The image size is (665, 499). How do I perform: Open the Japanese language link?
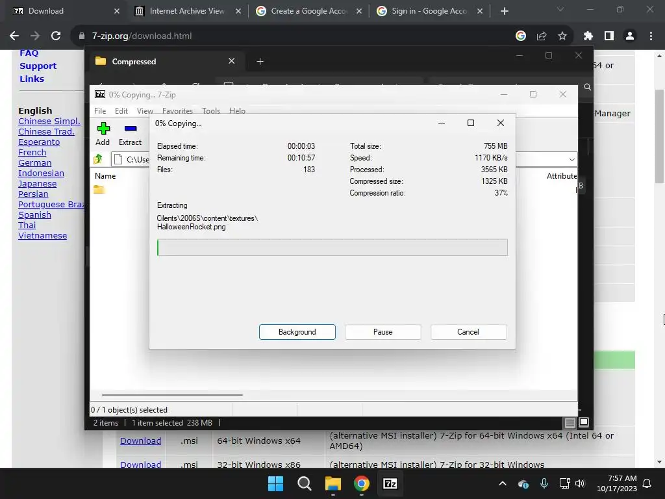[x=37, y=184]
